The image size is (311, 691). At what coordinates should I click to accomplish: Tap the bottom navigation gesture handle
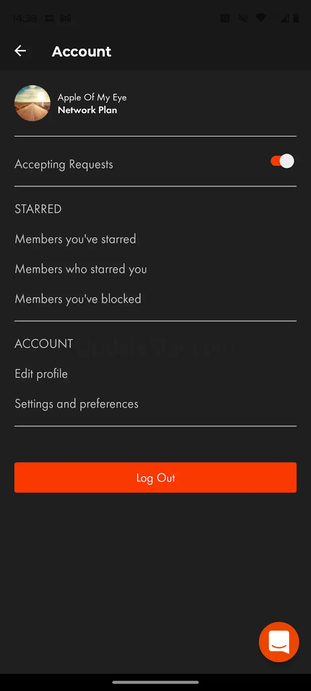click(155, 682)
